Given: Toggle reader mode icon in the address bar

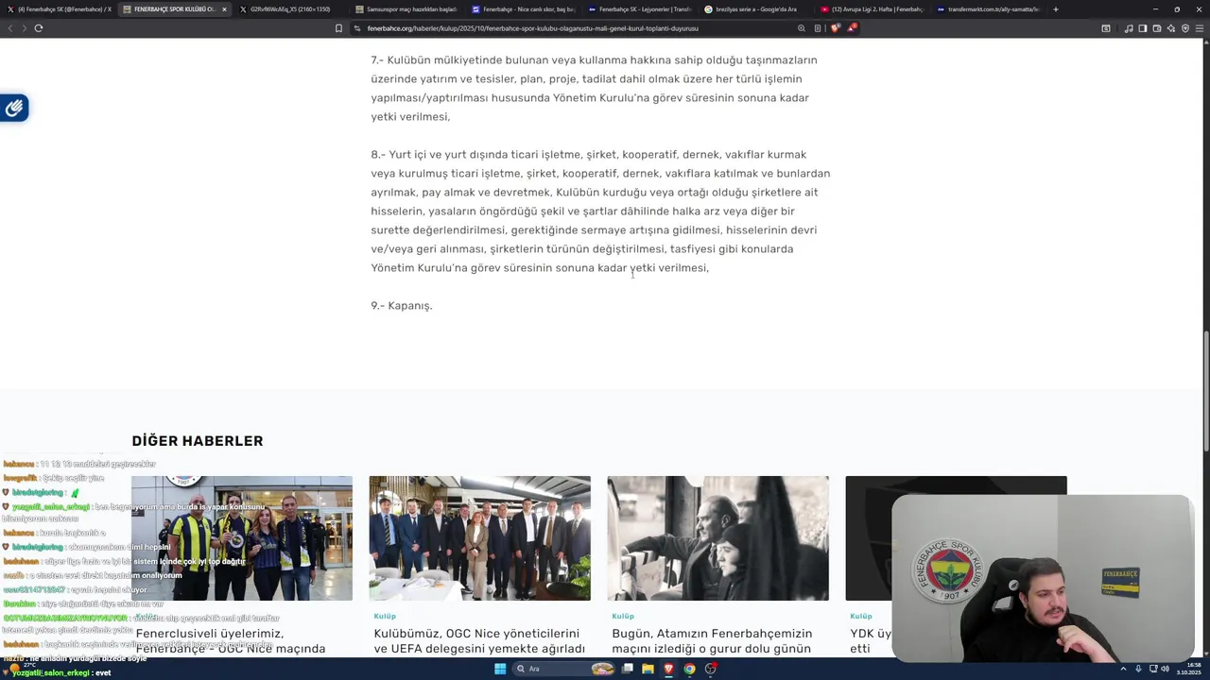Looking at the screenshot, I should click(818, 28).
